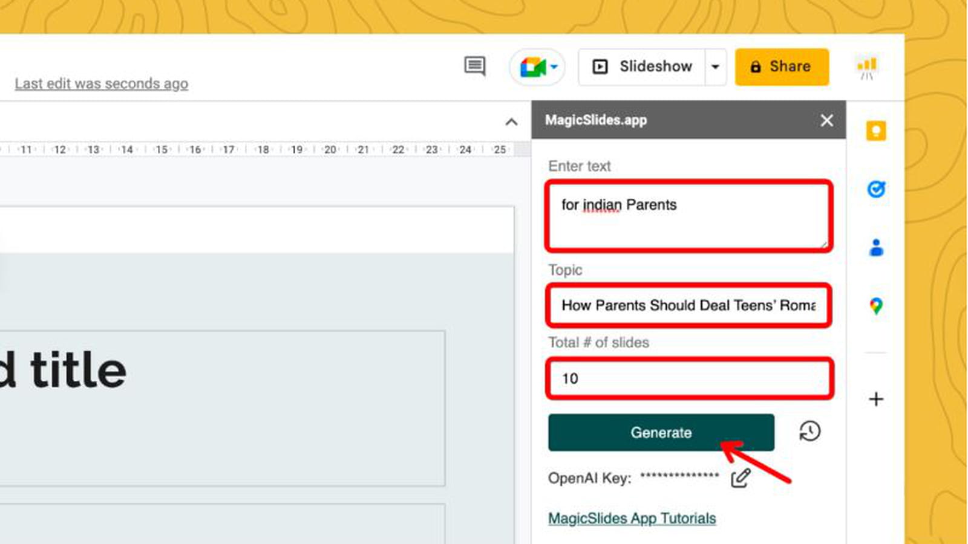Get add-ons with the plus icon
This screenshot has height=544, width=968.
coord(875,399)
